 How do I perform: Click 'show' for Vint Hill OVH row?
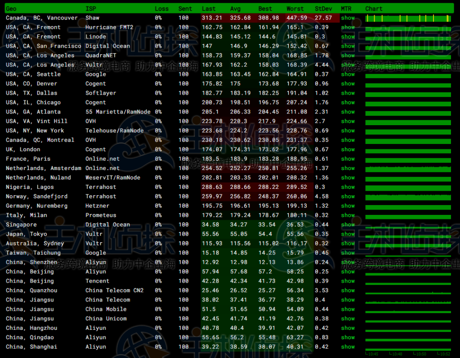pyautogui.click(x=348, y=121)
